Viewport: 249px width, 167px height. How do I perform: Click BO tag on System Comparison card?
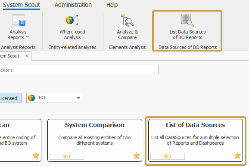(67, 156)
